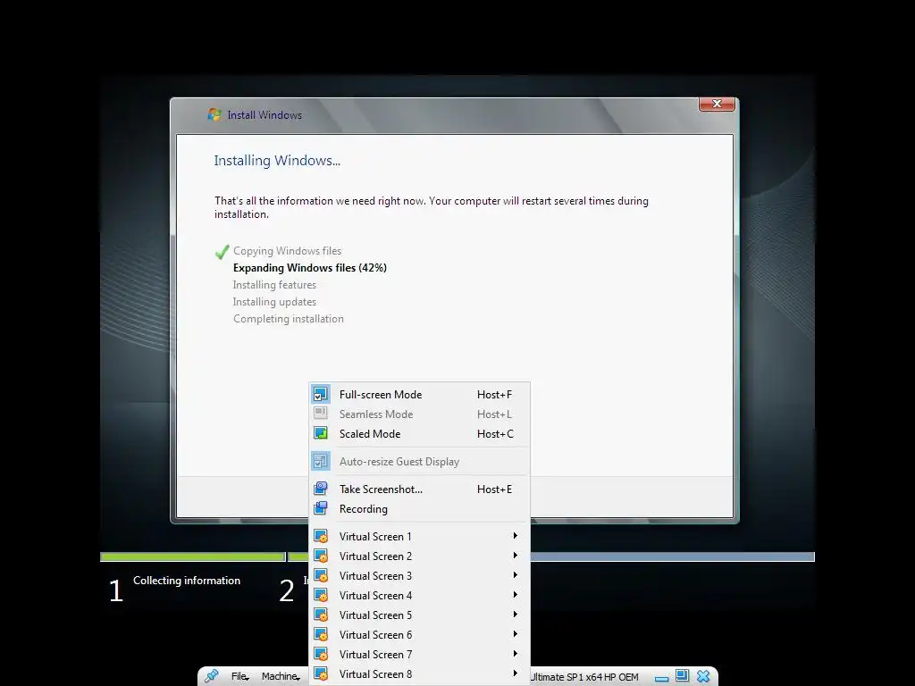Expand the Virtual Screen 7 submenu arrow
Viewport: 915px width, 686px height.
515,654
